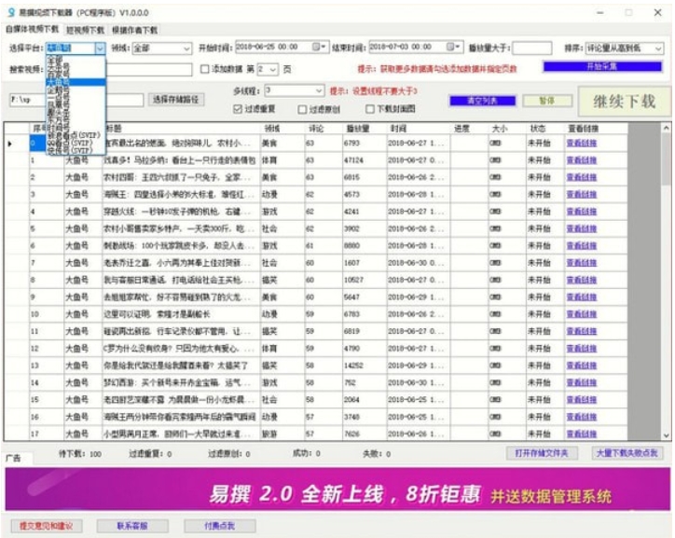Viewport: 675px width, 538px height.
Task: Open the 根据作者下载 tab
Action: (134, 30)
